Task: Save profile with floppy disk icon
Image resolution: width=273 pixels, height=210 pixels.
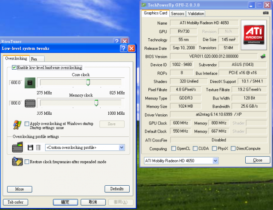Action: (30, 148)
